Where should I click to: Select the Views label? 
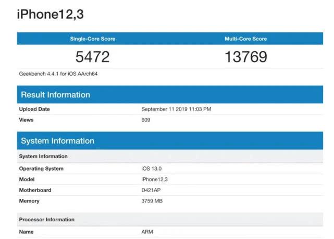coord(26,120)
